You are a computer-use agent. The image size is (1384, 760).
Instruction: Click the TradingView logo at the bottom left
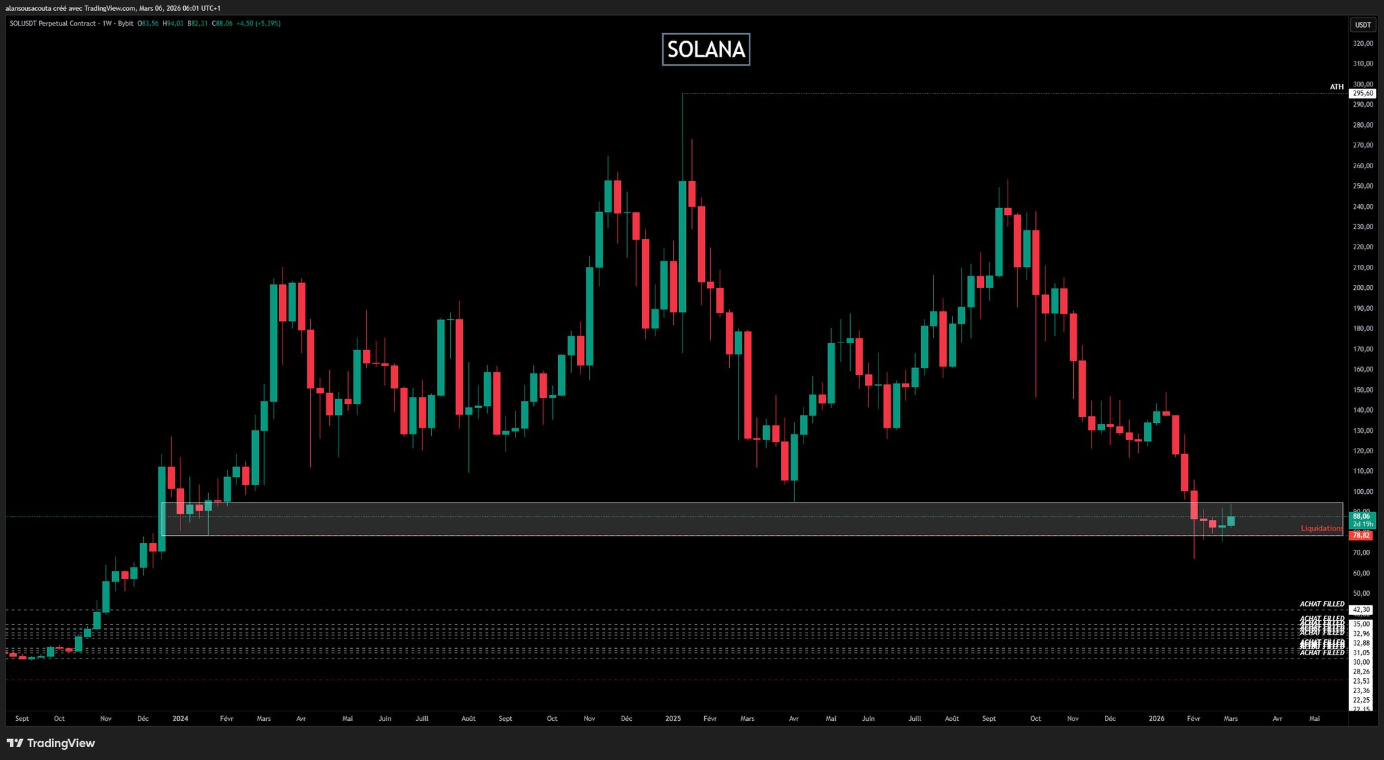click(x=51, y=743)
